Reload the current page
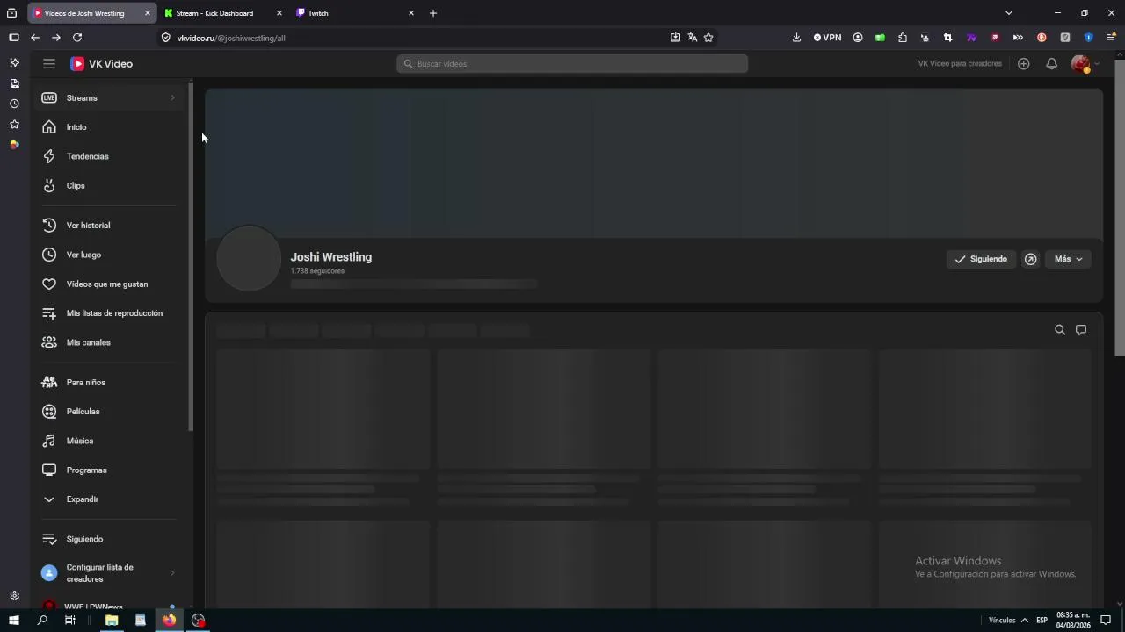The height and width of the screenshot is (632, 1125). pyautogui.click(x=77, y=38)
